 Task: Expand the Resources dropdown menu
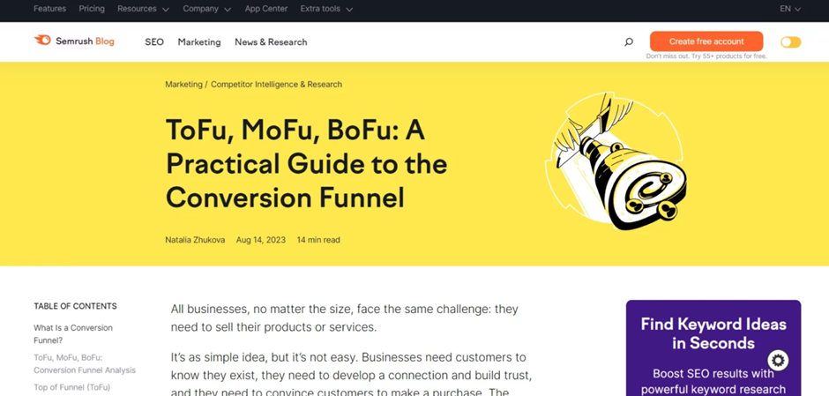click(143, 9)
